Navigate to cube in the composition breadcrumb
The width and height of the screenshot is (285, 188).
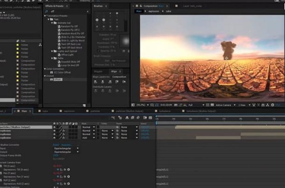[x=168, y=11]
